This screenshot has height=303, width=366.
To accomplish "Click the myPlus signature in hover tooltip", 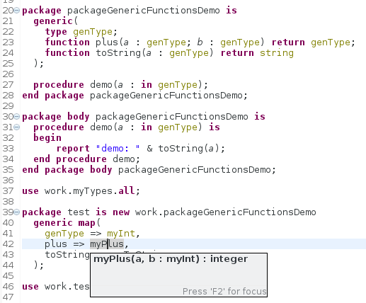I will 171,259.
